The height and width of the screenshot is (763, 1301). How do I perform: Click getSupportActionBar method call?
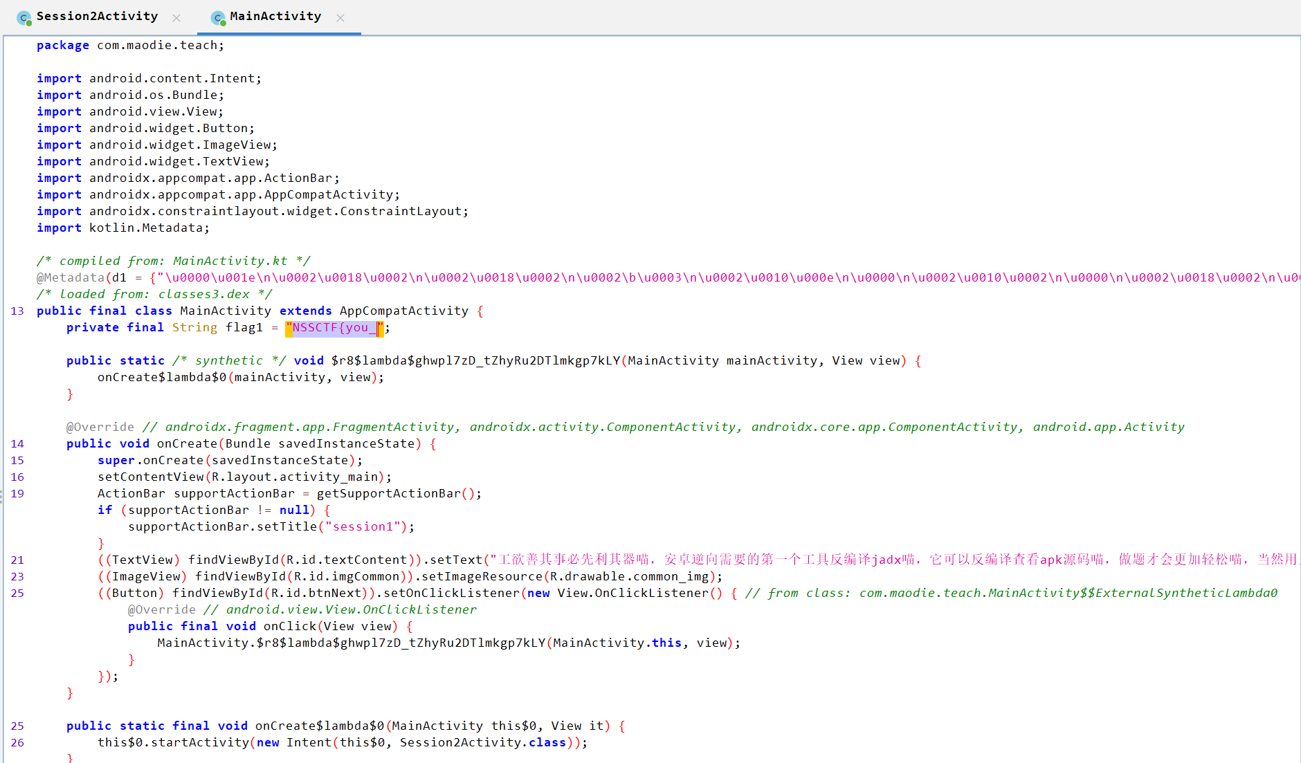tap(388, 494)
